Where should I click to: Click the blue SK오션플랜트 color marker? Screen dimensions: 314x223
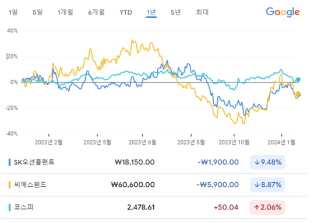tap(9, 162)
